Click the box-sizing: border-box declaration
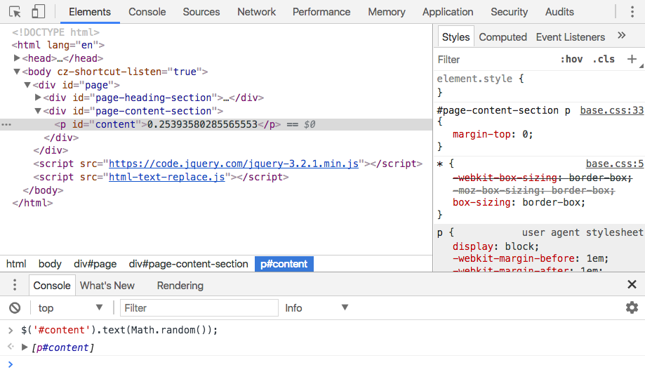The height and width of the screenshot is (372, 645). (x=519, y=202)
